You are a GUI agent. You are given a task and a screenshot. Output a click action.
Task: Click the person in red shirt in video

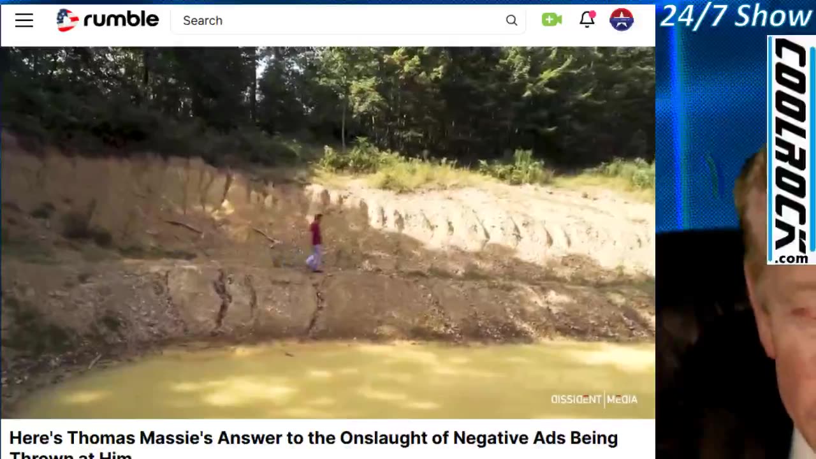[316, 243]
